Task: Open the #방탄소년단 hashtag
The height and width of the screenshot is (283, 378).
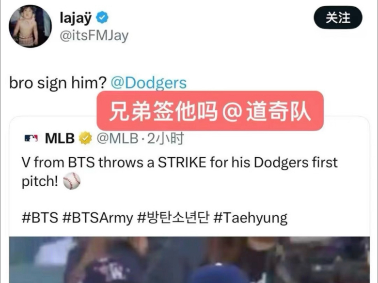Action: tap(173, 218)
